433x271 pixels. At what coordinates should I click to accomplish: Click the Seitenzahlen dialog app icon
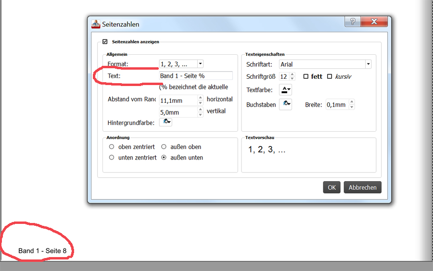(96, 24)
